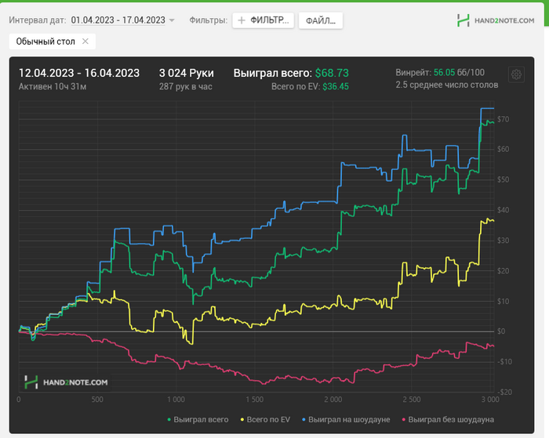Click the Интервал дат label
Image resolution: width=549 pixels, height=438 pixels.
tap(38, 20)
